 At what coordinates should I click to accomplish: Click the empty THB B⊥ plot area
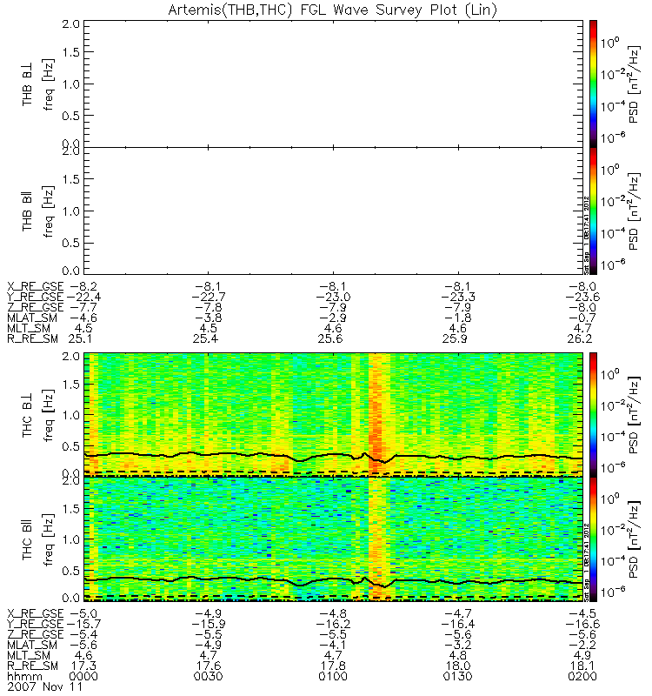(334, 84)
